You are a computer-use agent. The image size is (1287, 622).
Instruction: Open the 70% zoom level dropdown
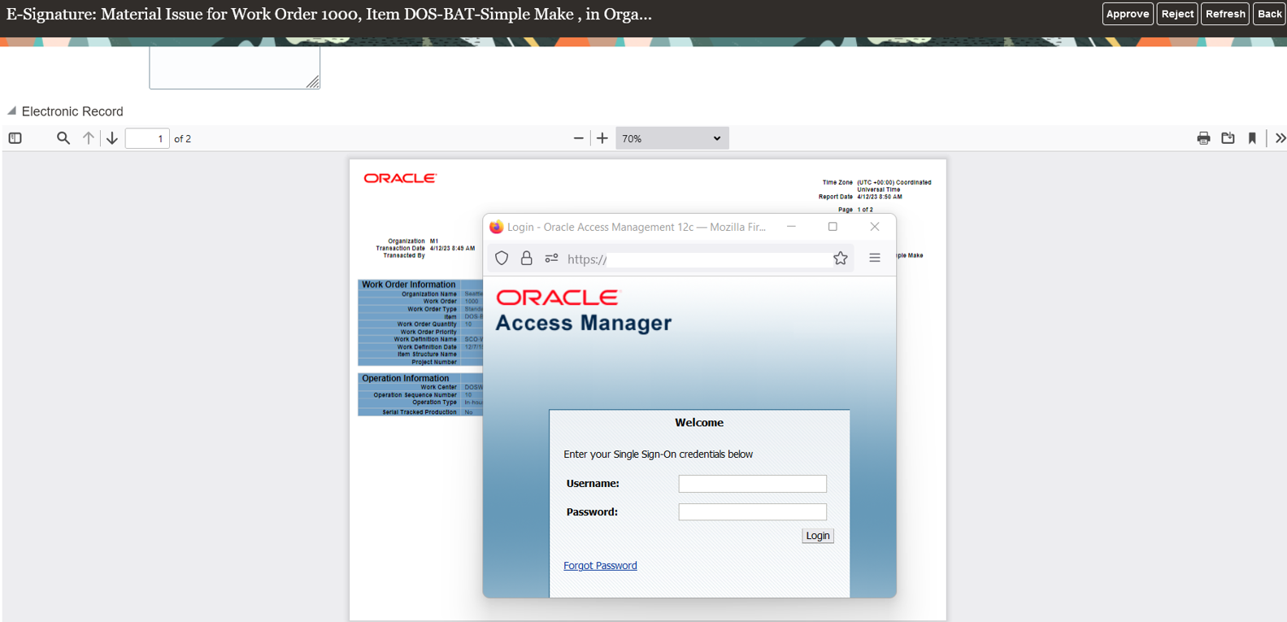coord(672,138)
